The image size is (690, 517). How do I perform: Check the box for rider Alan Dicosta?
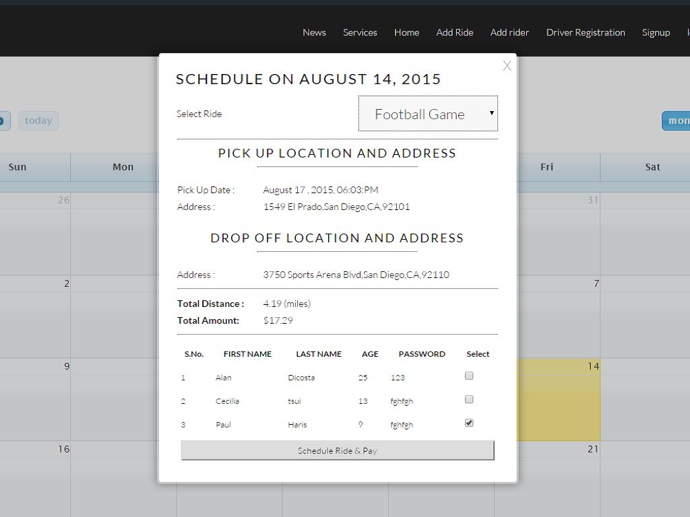(469, 376)
